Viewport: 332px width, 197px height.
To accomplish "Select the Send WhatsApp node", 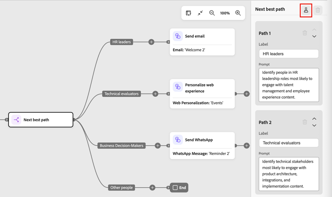I will (202, 145).
